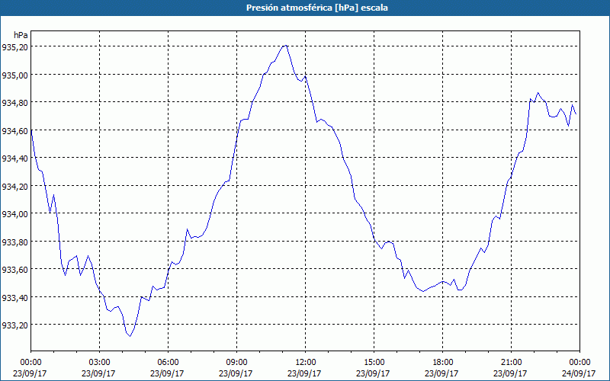Screen dimensions: 610x381
Task: Select the 934,60 axis value
Action: tap(14, 131)
